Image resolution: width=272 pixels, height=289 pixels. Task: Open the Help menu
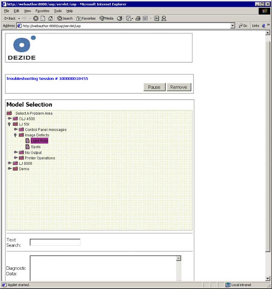point(70,11)
